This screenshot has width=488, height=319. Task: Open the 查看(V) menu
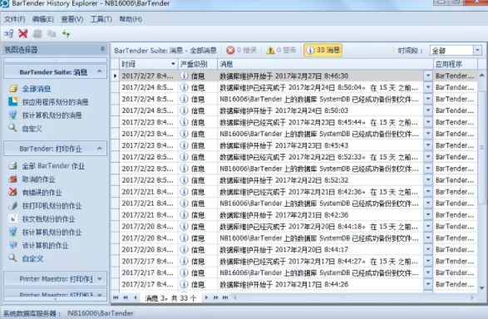pos(71,19)
